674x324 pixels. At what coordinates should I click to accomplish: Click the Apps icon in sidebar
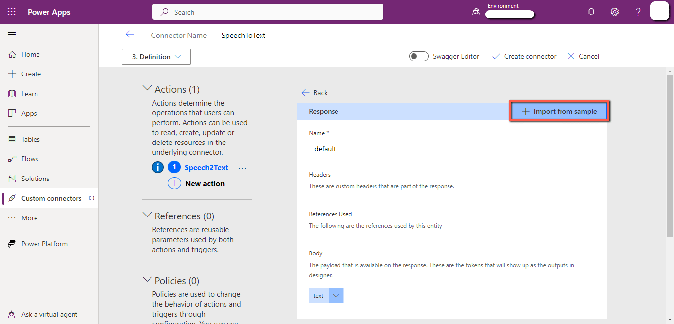pyautogui.click(x=12, y=113)
